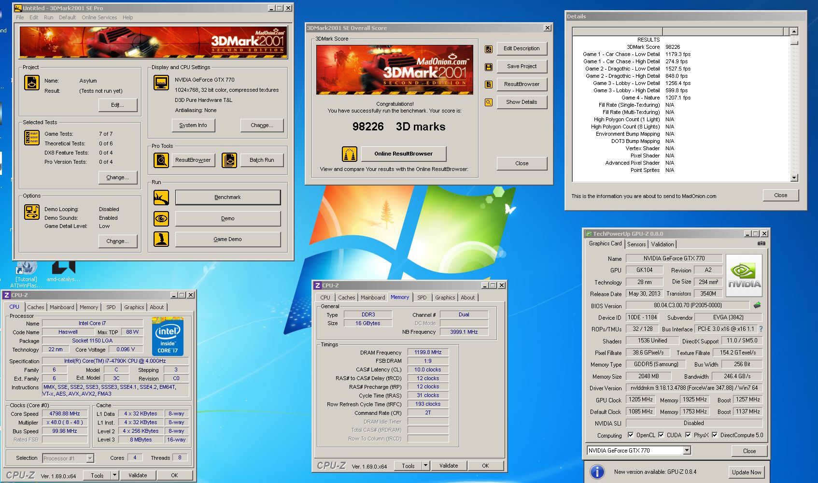Open the Caches tab in the left CPU-Z window
The height and width of the screenshot is (483, 818).
click(35, 307)
